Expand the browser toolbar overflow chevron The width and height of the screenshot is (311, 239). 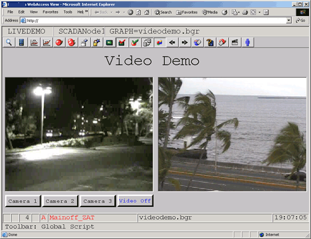pyautogui.click(x=86, y=12)
